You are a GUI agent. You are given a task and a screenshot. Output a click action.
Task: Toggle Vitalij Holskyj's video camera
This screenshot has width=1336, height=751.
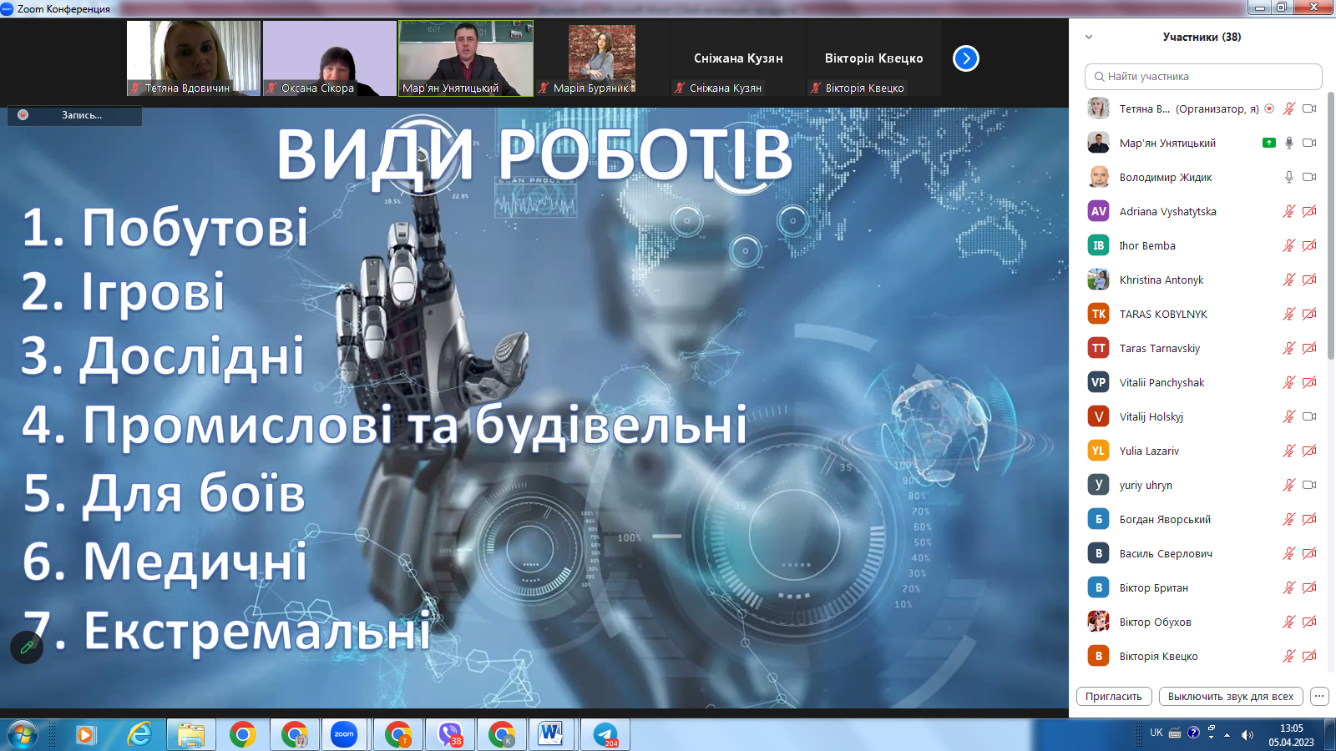click(x=1309, y=416)
